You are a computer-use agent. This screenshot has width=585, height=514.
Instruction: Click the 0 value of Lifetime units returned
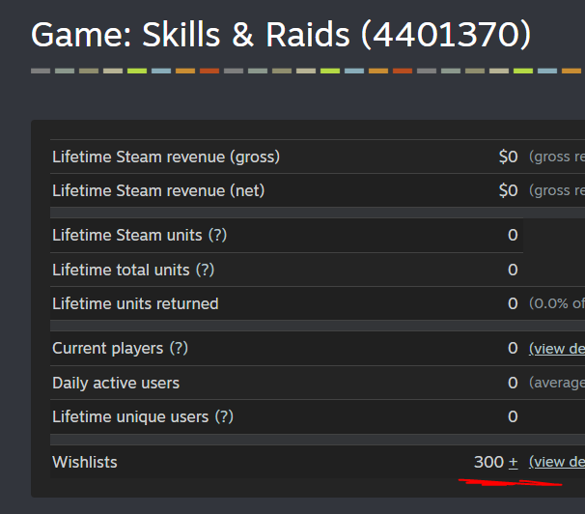pos(513,303)
